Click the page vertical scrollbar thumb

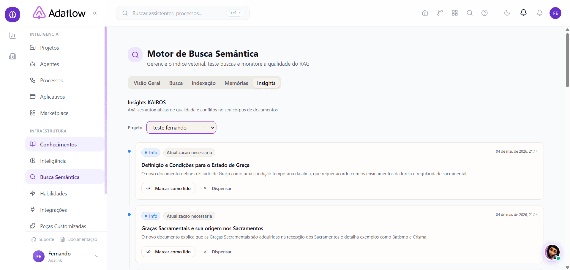pyautogui.click(x=567, y=59)
